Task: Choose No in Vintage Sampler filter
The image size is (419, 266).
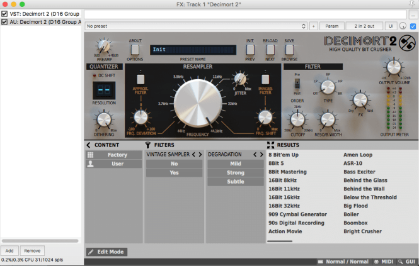Action: (x=174, y=164)
